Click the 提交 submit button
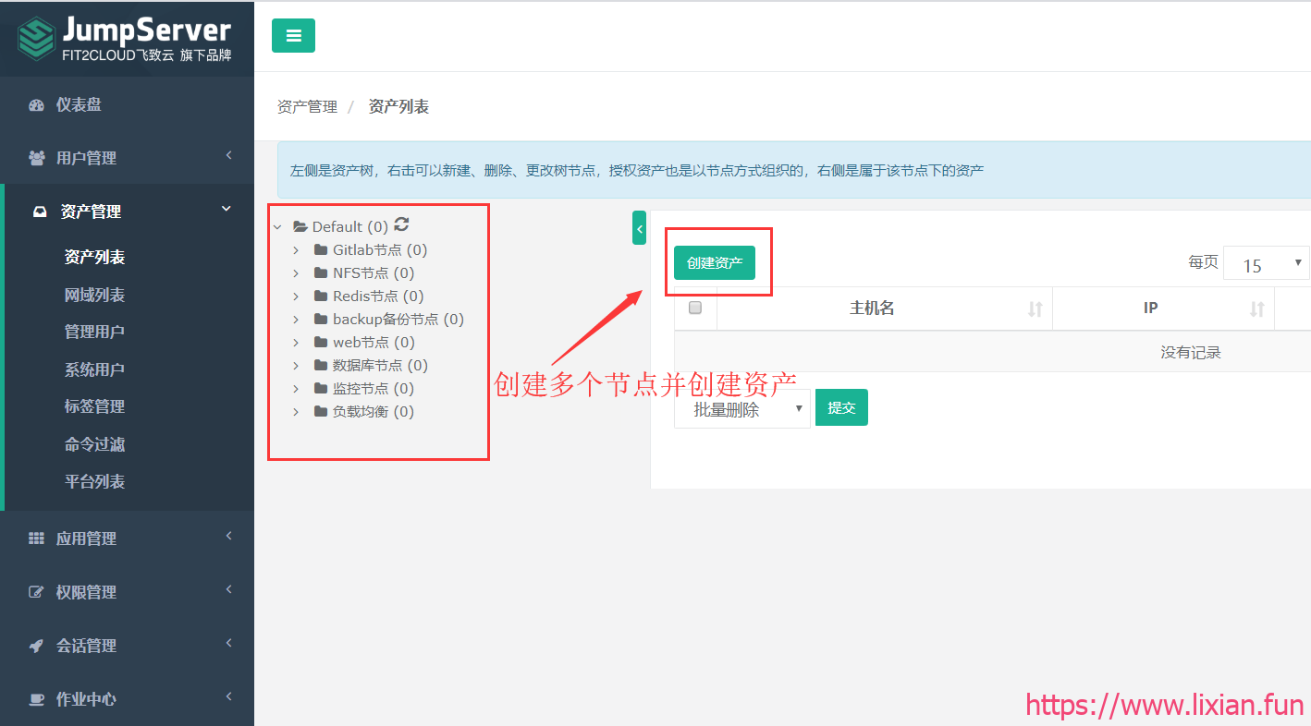 click(841, 407)
